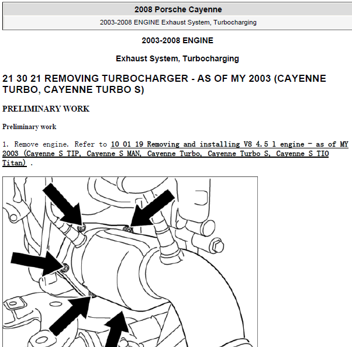Click the uppercase 'PRELIMINARY WORK' heading
Viewport: 352px width, 347px height.
[46, 109]
